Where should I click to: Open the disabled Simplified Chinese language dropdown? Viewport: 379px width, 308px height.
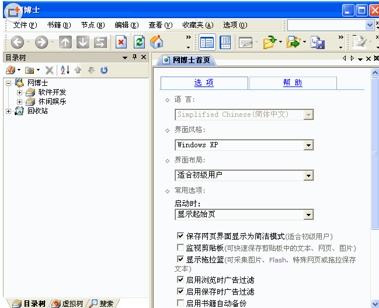pyautogui.click(x=308, y=115)
